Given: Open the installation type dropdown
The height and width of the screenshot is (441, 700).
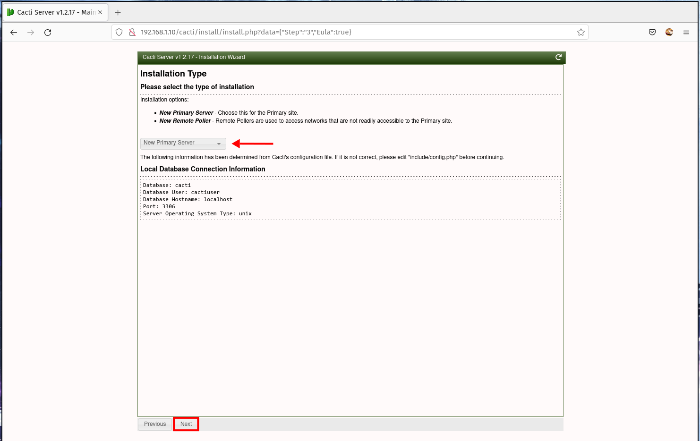Looking at the screenshot, I should pos(183,143).
